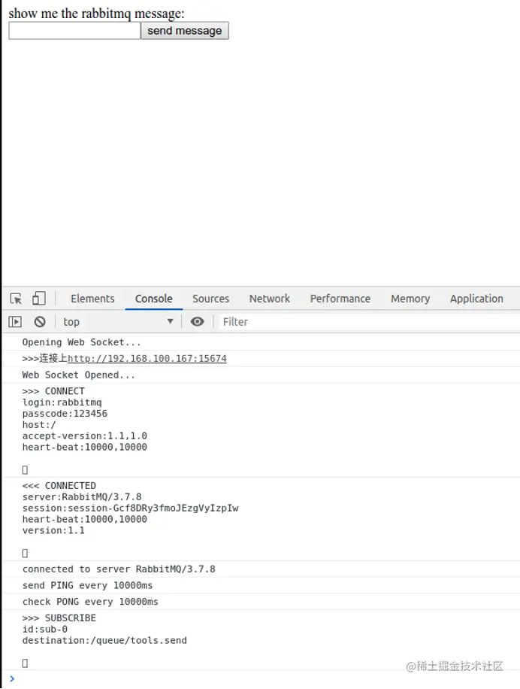Create live expression with the eye icon
The width and height of the screenshot is (520, 689).
(197, 322)
